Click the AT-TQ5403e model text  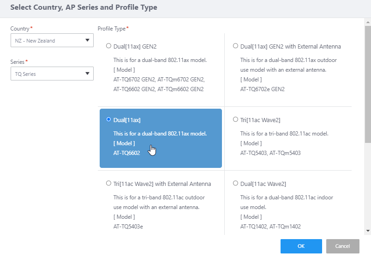pos(128,226)
